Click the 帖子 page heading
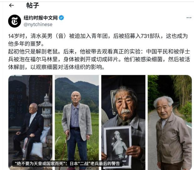The image size is (194, 170). tap(33, 5)
